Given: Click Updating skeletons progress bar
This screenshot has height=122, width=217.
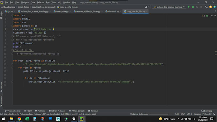Looking at the screenshot, I should [161, 114].
